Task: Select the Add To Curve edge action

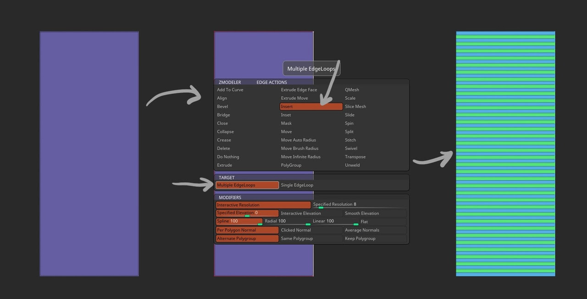Action: click(230, 90)
